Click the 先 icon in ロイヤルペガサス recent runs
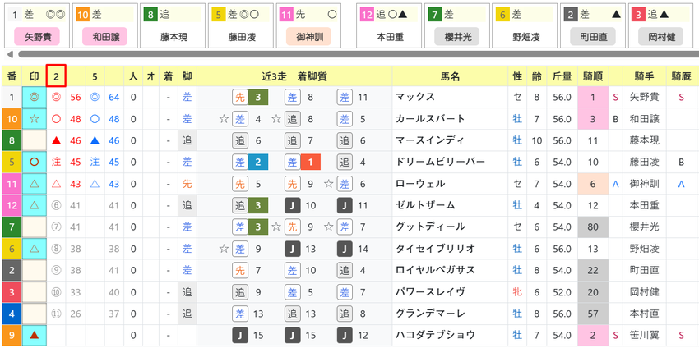 (240, 270)
